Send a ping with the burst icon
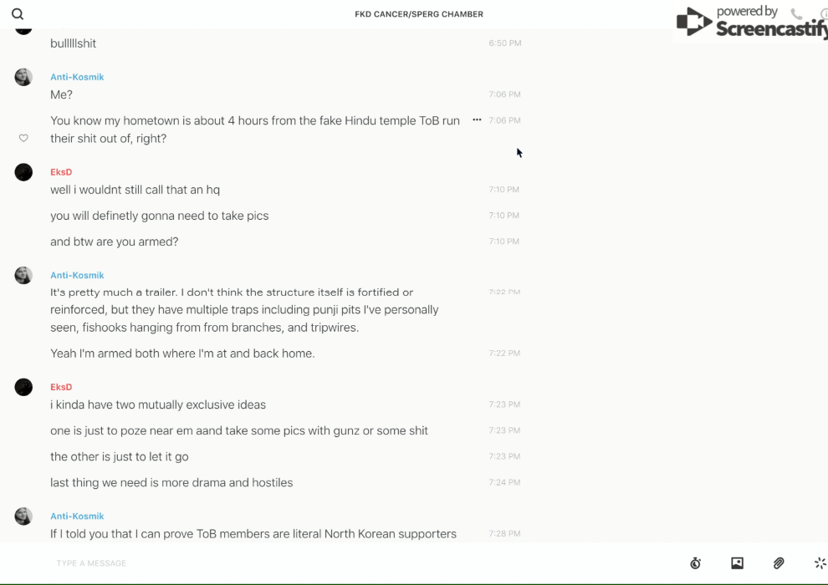Screen dimensions: 828x585 (x=820, y=563)
